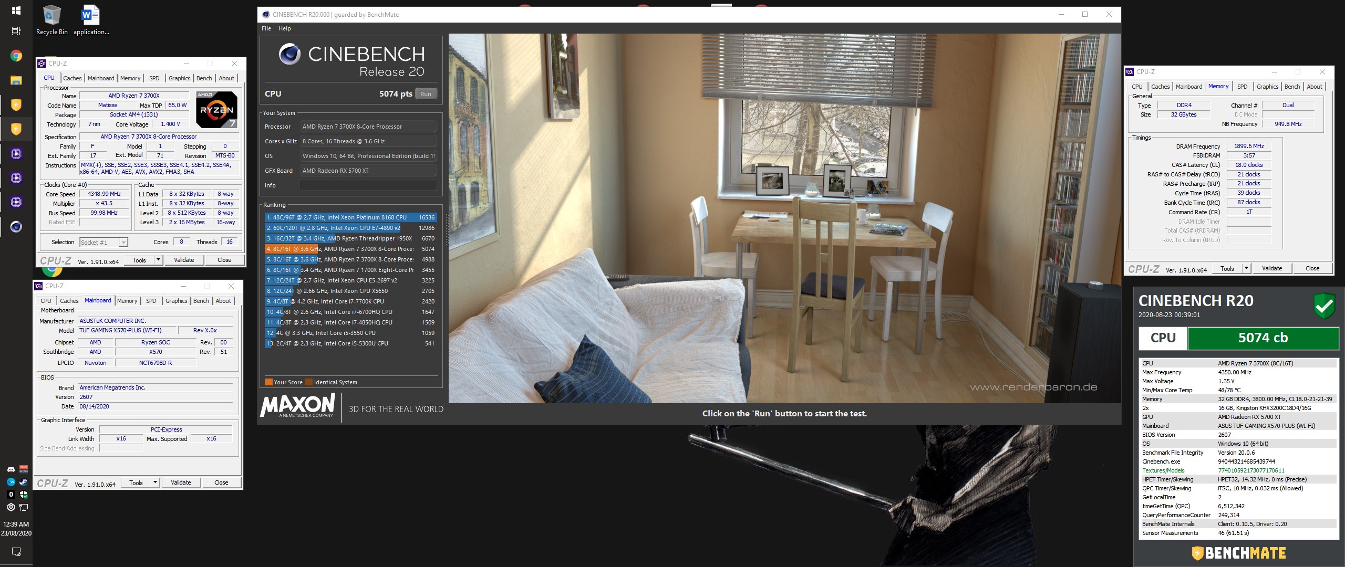
Task: Expand the Tools dropdown arrow in the Mainboard CPU-Z window
Action: tap(155, 482)
